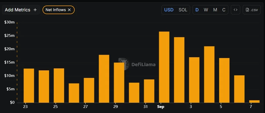The image size is (265, 113).
Task: Select the small bar on the 7th
Action: tap(254, 101)
